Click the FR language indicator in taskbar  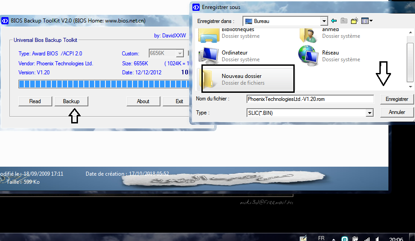[x=321, y=238]
